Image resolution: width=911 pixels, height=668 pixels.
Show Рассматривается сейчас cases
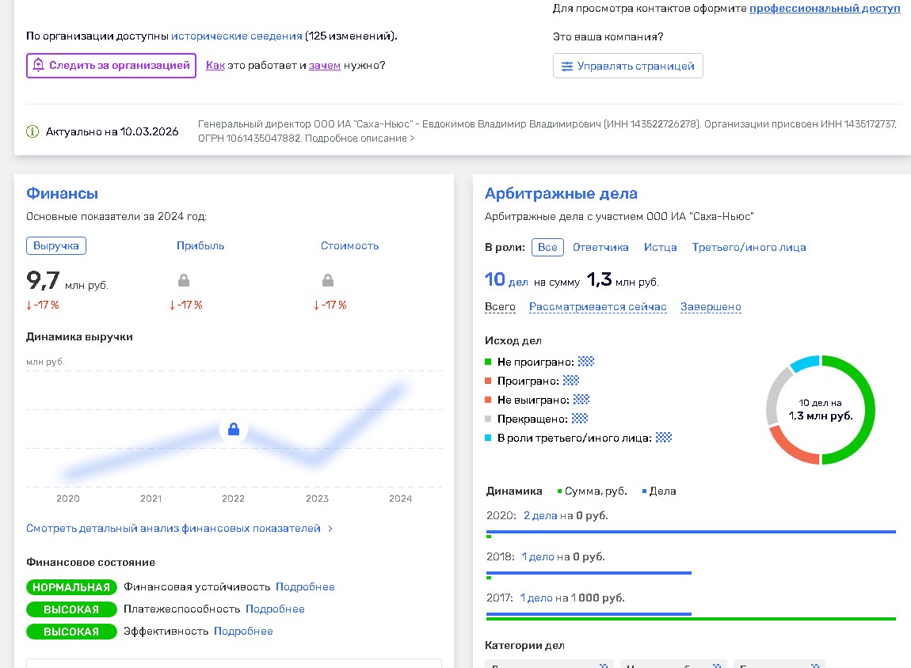(597, 307)
